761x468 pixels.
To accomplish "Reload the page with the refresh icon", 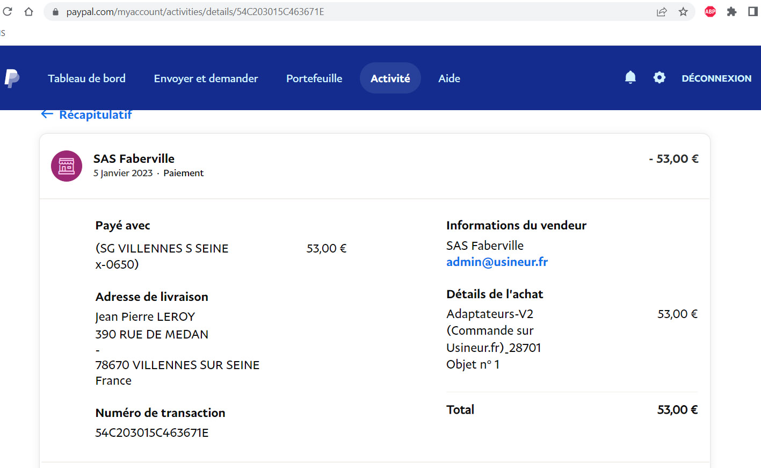I will tap(7, 11).
